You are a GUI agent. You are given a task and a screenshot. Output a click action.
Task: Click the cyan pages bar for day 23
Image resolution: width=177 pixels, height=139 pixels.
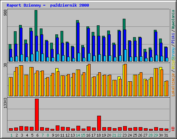(x=125, y=55)
